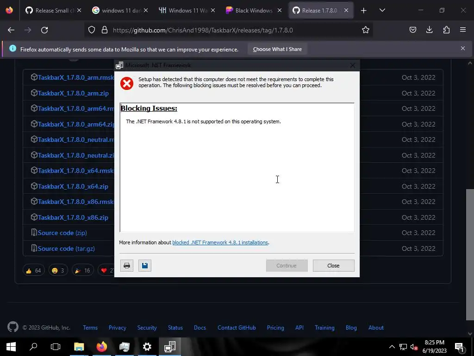Open a new browser tab

[x=364, y=11]
